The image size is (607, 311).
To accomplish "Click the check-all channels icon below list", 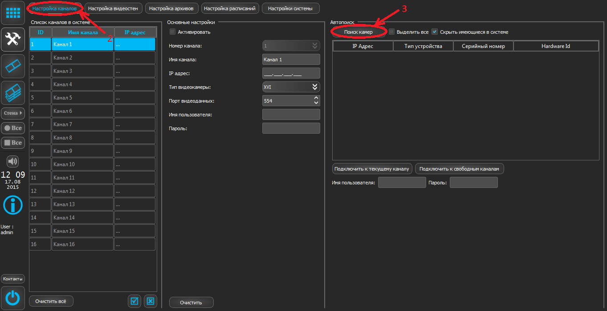I will pyautogui.click(x=134, y=301).
